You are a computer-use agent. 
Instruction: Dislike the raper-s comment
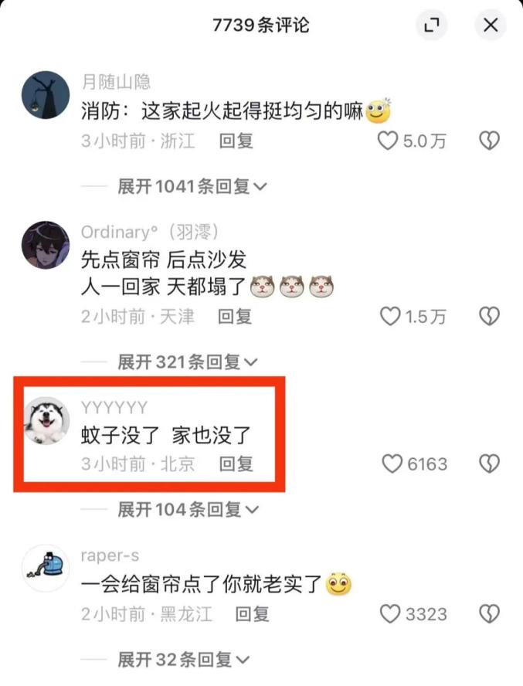[489, 614]
